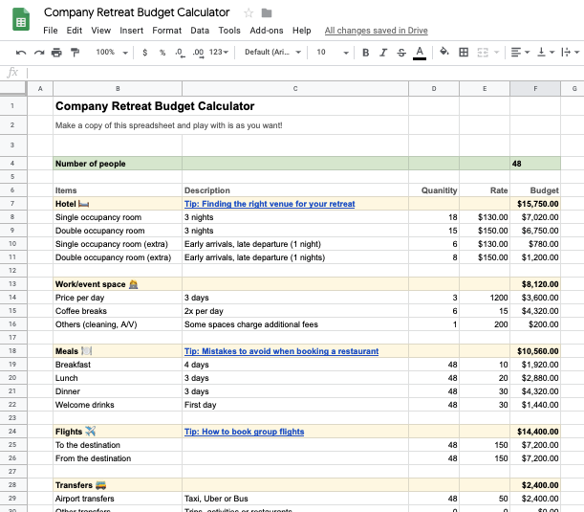Toggle bold formatting
This screenshot has height=512, width=584.
[x=366, y=53]
